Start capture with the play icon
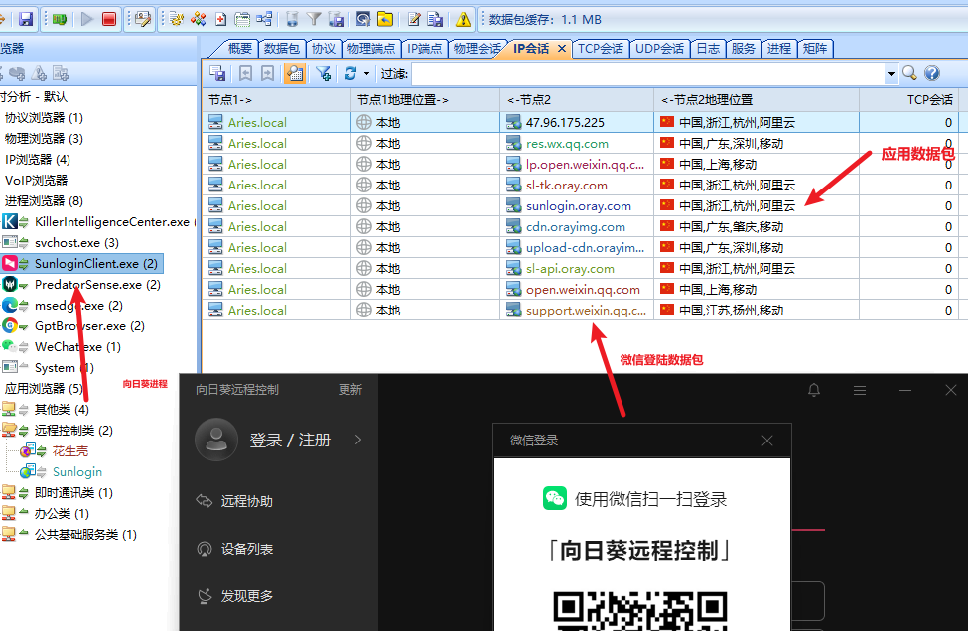Viewport: 968px width, 631px height. (x=87, y=19)
